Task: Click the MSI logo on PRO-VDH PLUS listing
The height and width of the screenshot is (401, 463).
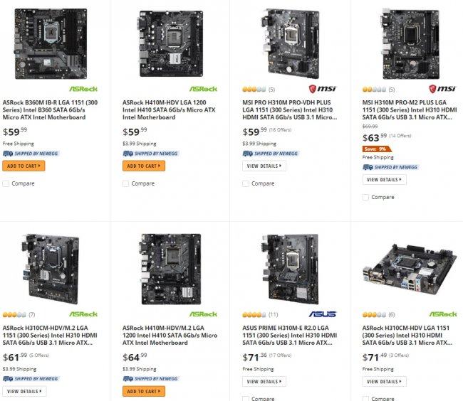Action: 322,90
